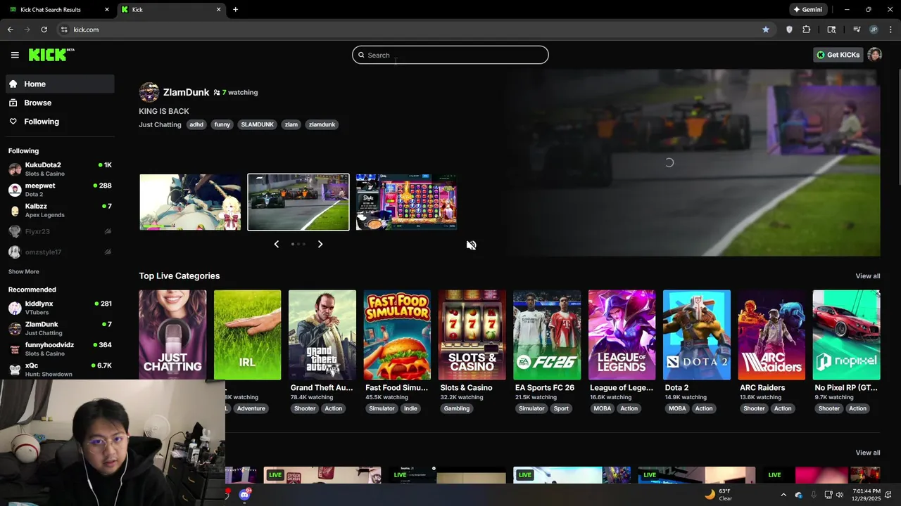Open KukuDota2 in Following list
Screen dimensions: 901x506
pos(60,169)
